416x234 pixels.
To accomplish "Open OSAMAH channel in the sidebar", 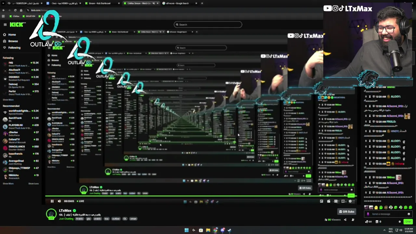I will 21,78.
